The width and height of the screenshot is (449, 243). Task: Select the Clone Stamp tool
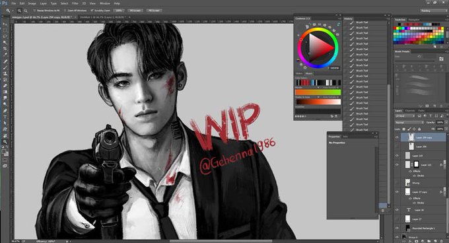click(5, 73)
